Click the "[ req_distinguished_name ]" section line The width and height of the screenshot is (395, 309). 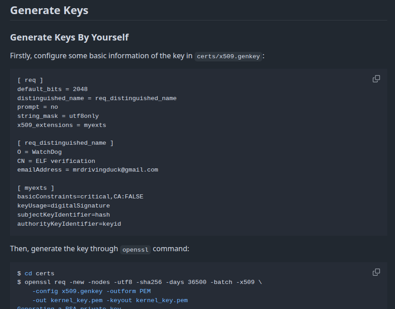65,143
